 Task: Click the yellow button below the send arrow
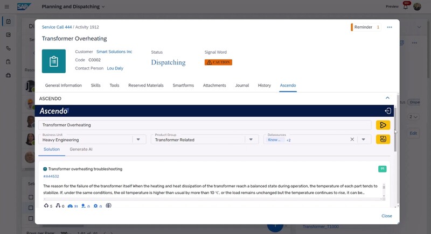point(383,139)
